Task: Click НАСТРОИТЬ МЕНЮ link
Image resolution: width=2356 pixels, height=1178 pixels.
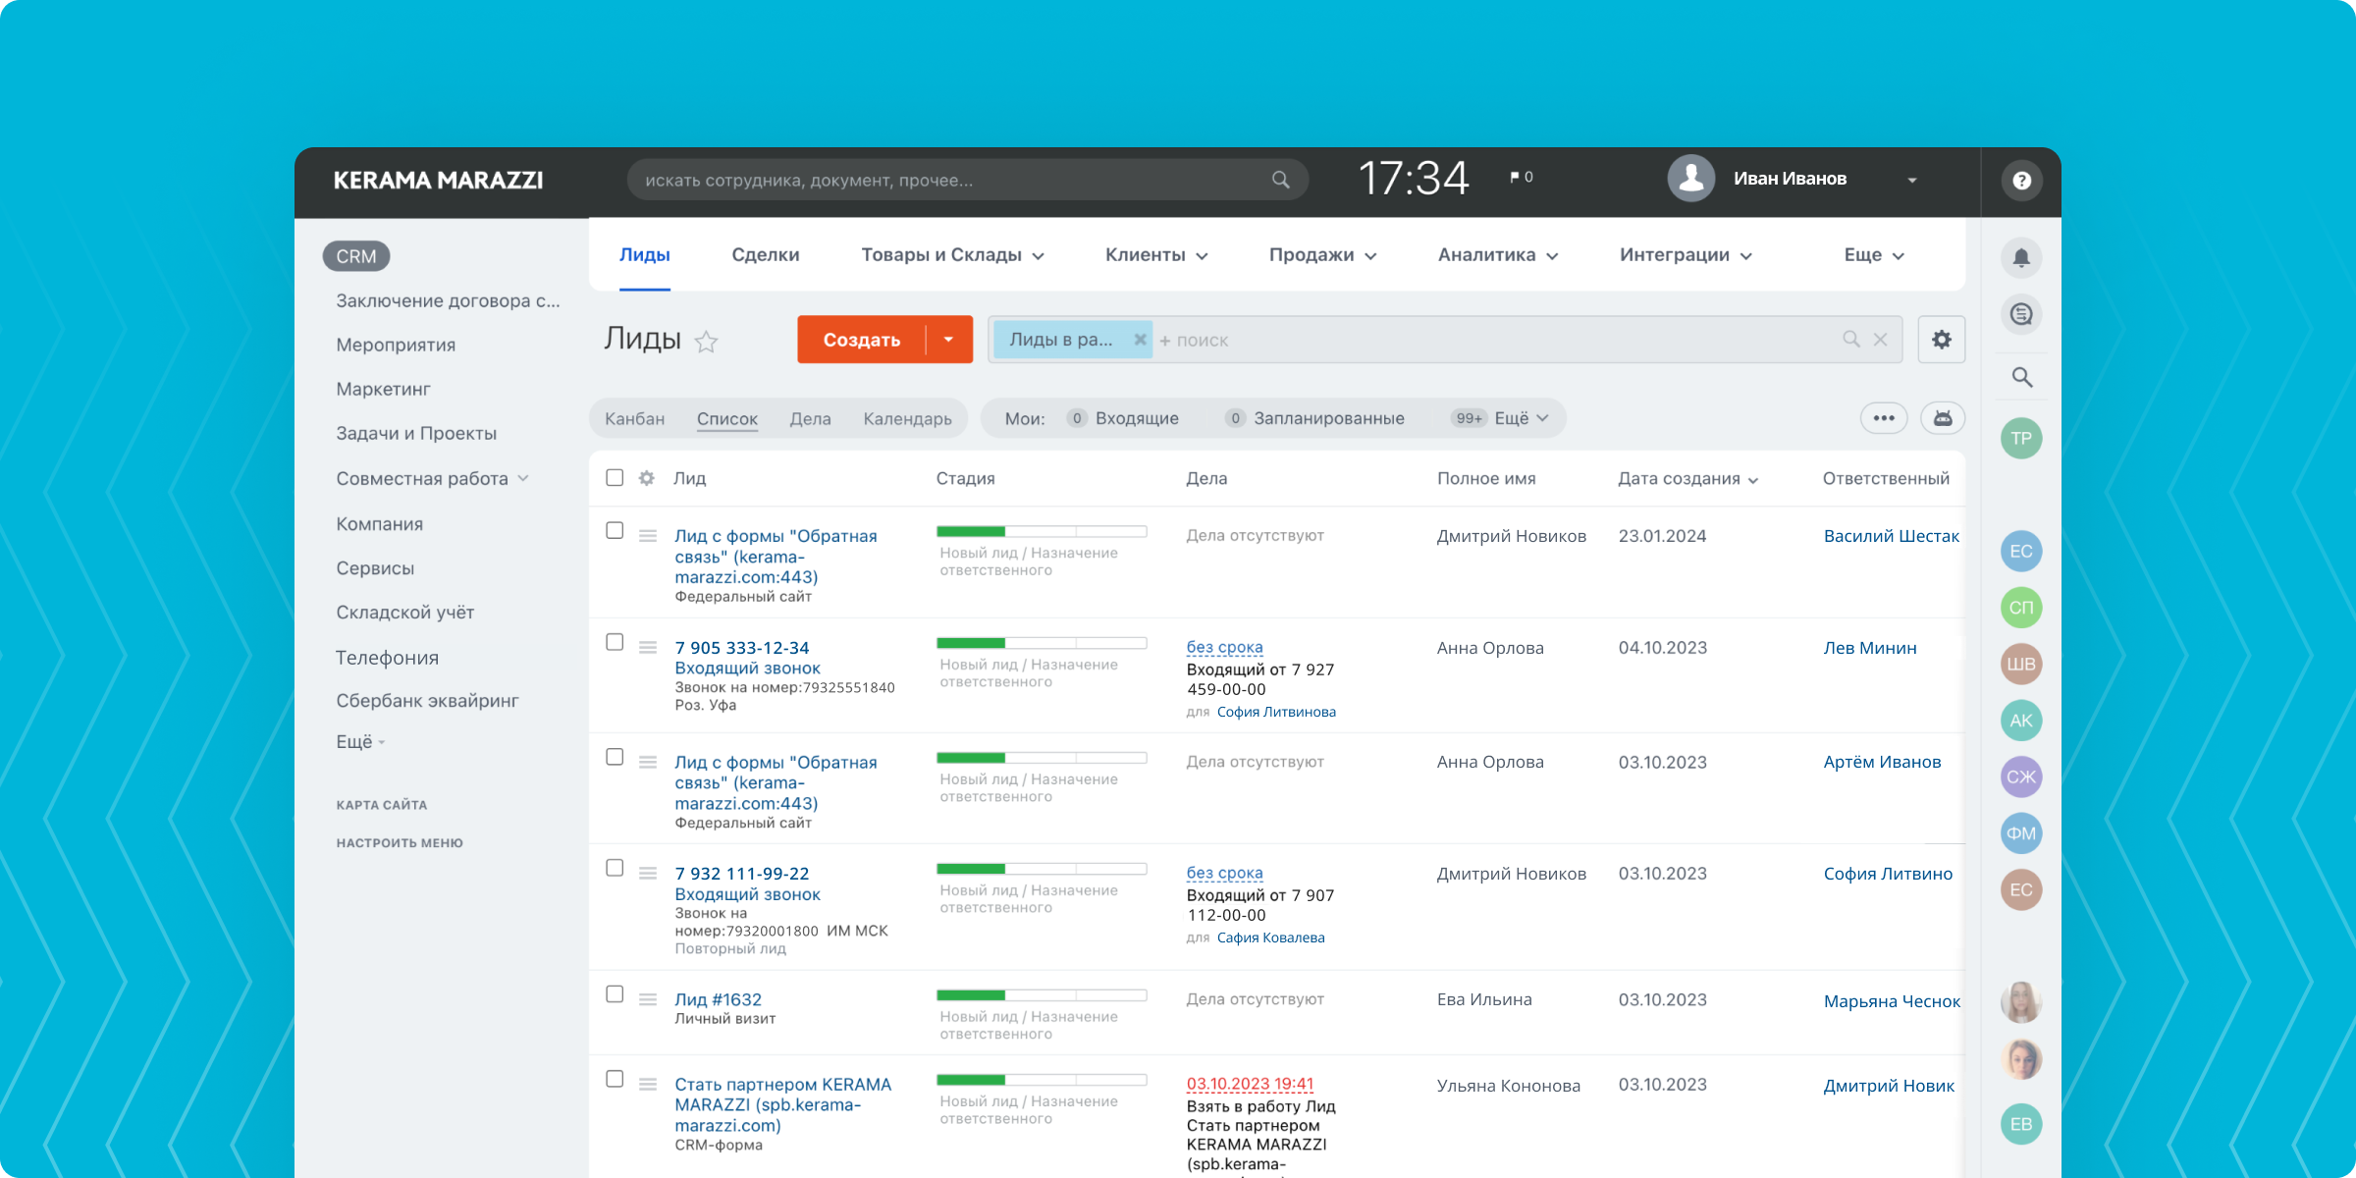Action: pyautogui.click(x=400, y=843)
